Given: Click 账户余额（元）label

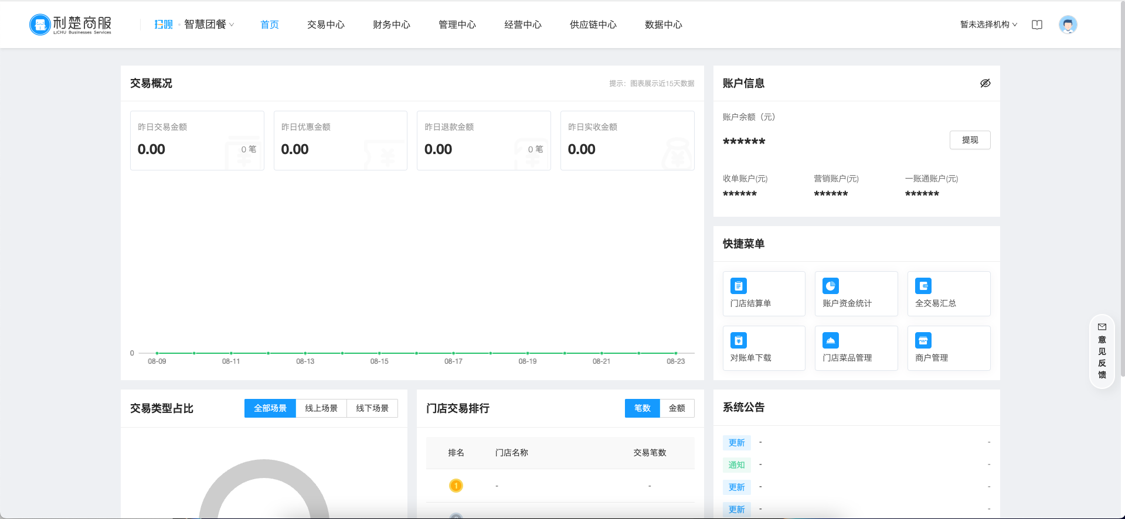Looking at the screenshot, I should click(749, 117).
